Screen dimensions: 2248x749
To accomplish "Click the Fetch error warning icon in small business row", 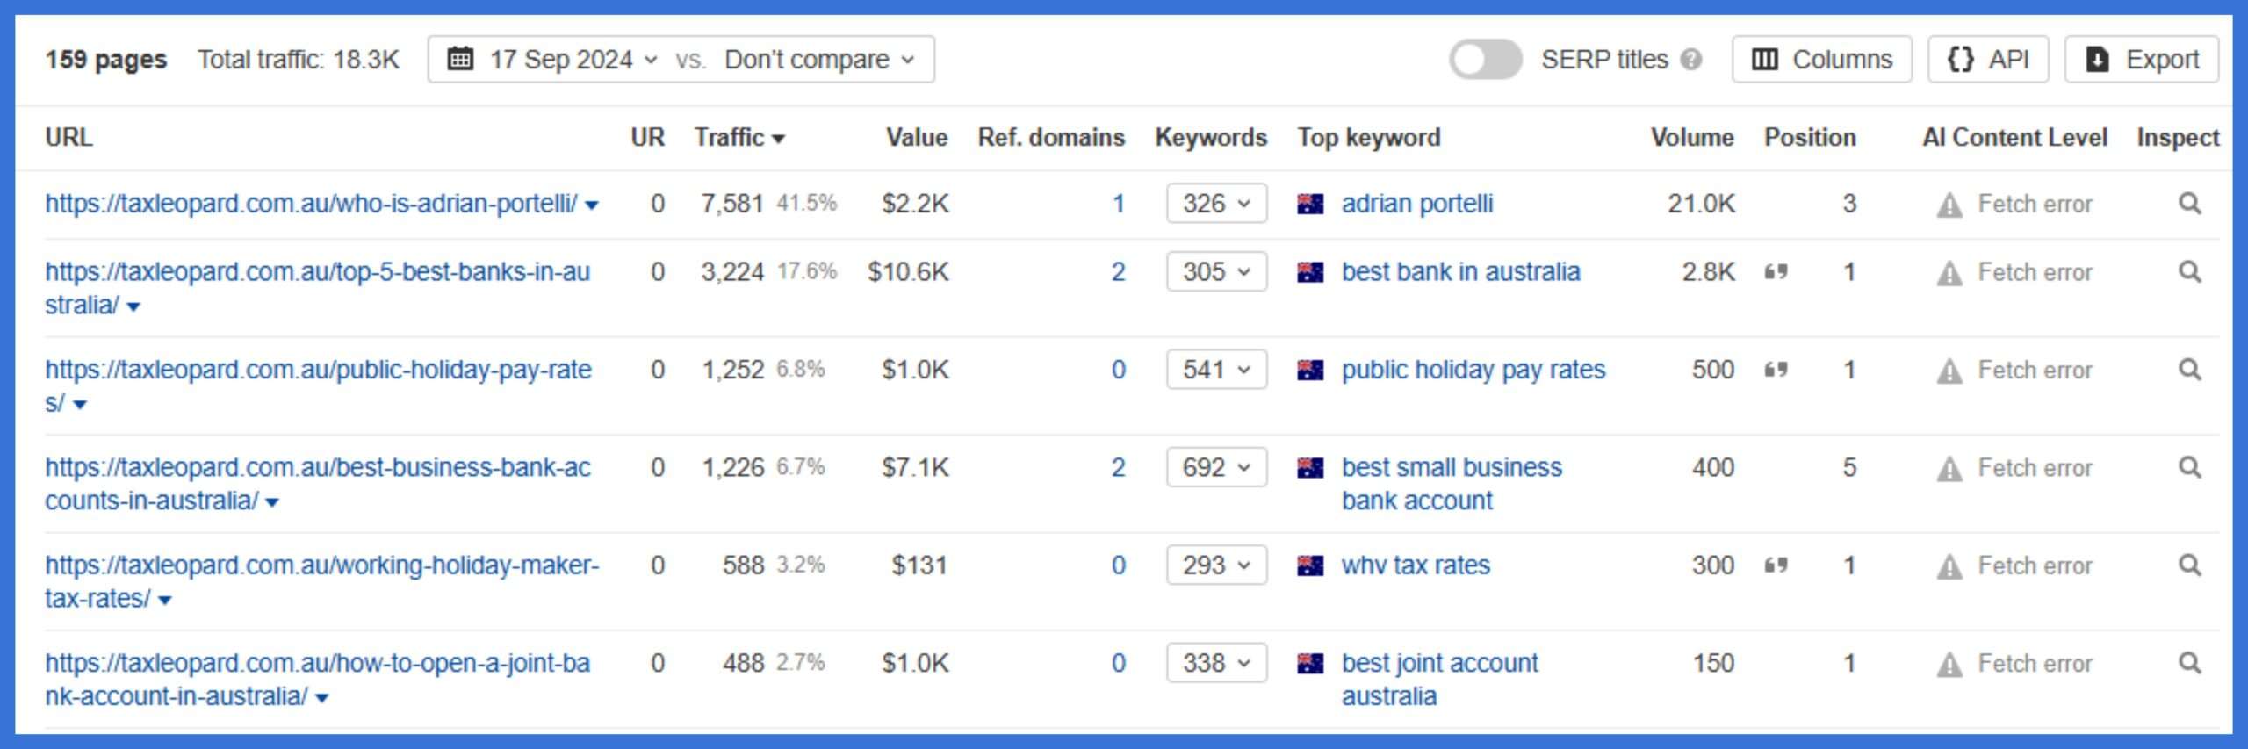I will tap(1949, 470).
